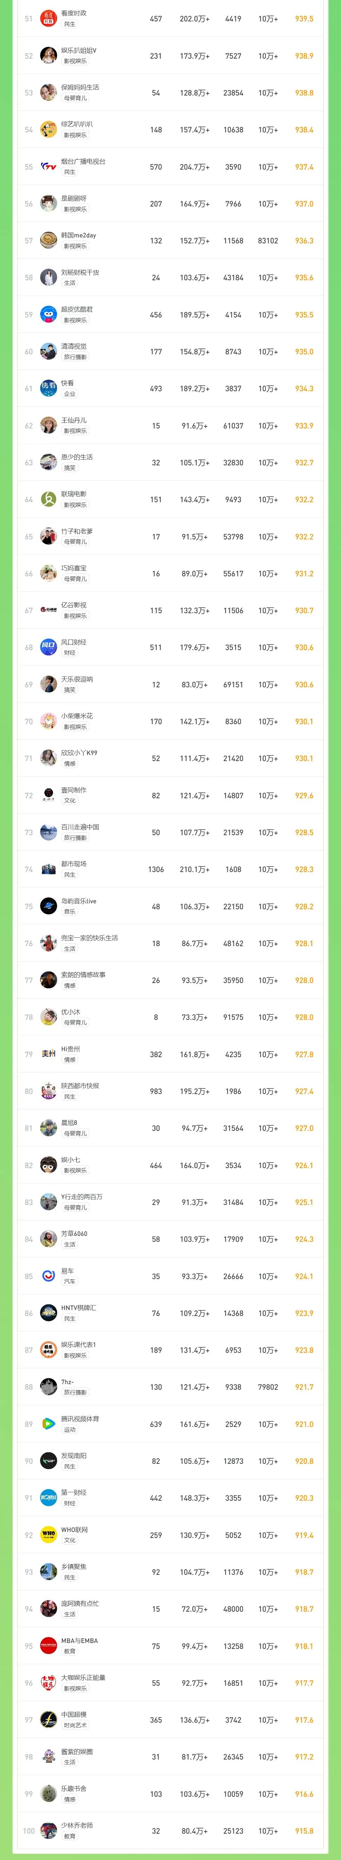The height and width of the screenshot is (1860, 341).
Task: Select the 民生 tag under 都市现场
Action: point(69,875)
